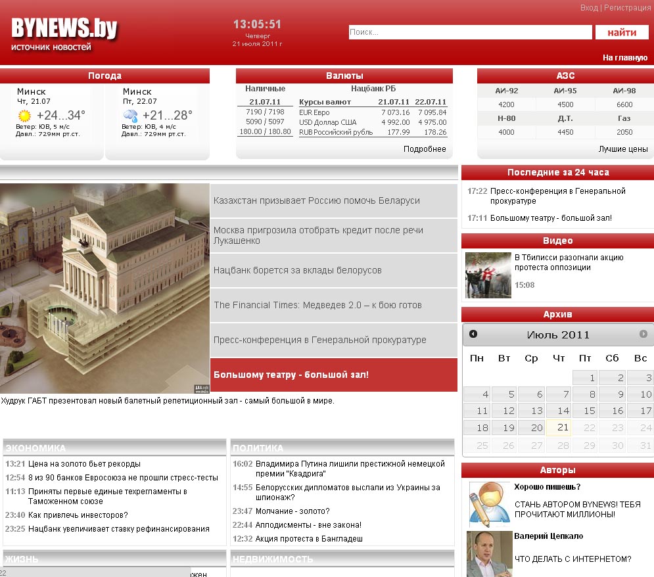Open the ПОЛИТИКА section header
The height and width of the screenshot is (577, 654).
258,448
